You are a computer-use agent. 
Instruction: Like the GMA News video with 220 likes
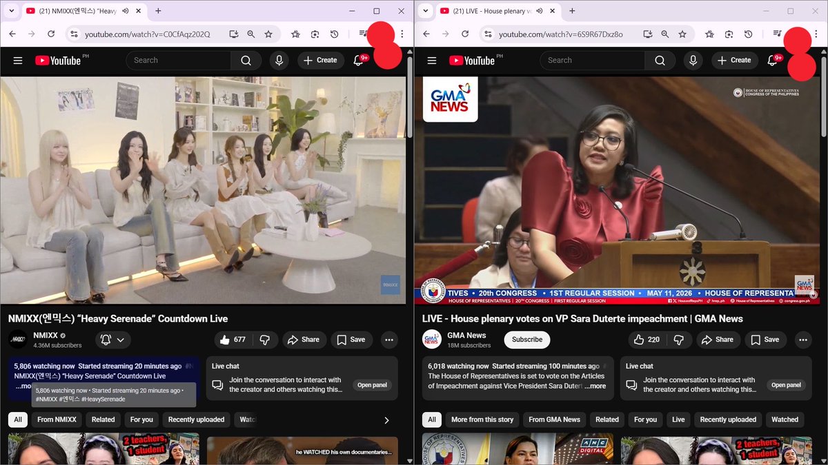pyautogui.click(x=647, y=340)
